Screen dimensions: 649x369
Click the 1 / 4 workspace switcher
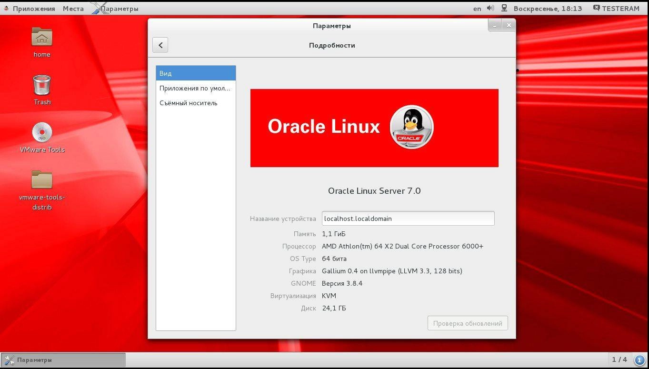point(619,359)
